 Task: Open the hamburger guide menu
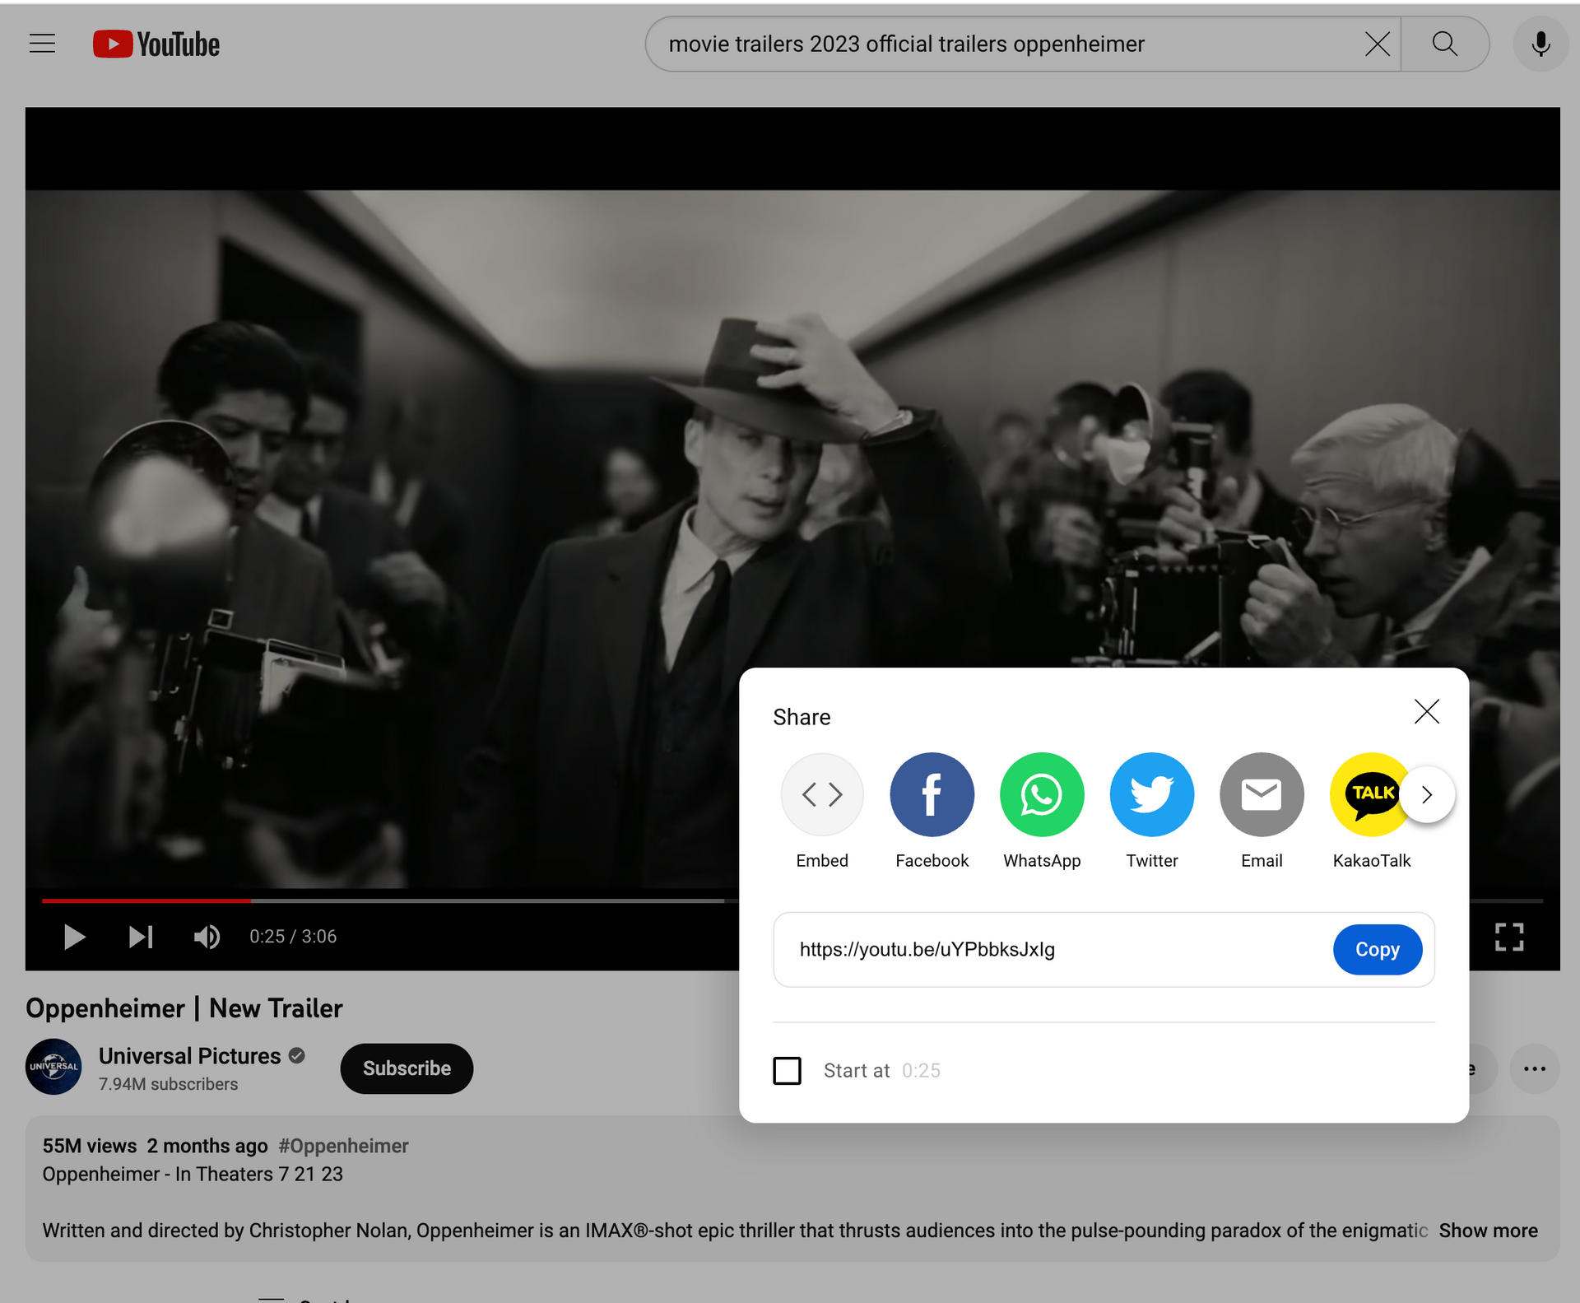[x=42, y=44]
